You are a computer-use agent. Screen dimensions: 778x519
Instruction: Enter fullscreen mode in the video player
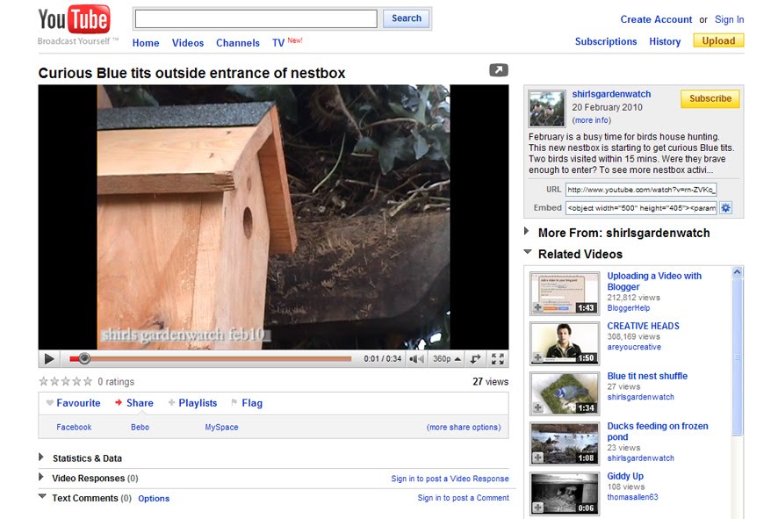coord(497,359)
